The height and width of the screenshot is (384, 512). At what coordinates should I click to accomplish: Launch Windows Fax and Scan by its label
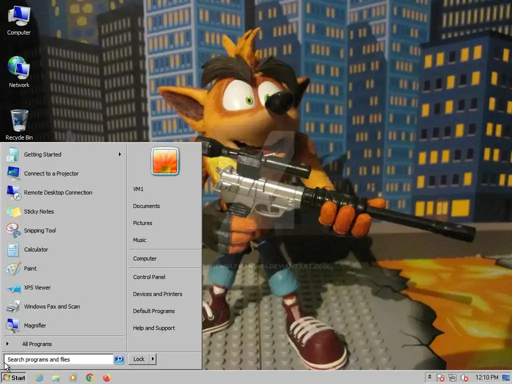click(51, 306)
